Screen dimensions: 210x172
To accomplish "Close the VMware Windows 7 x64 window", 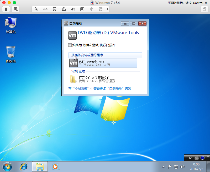I will click(x=4, y=3).
